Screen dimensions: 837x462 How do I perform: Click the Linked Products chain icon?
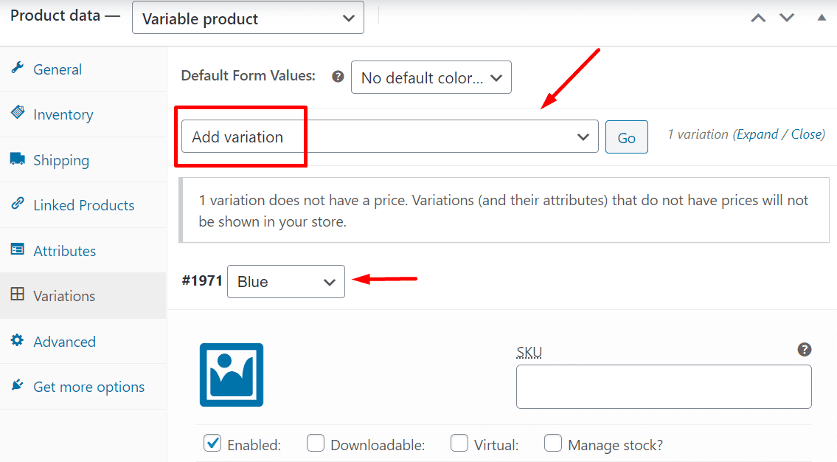(17, 204)
